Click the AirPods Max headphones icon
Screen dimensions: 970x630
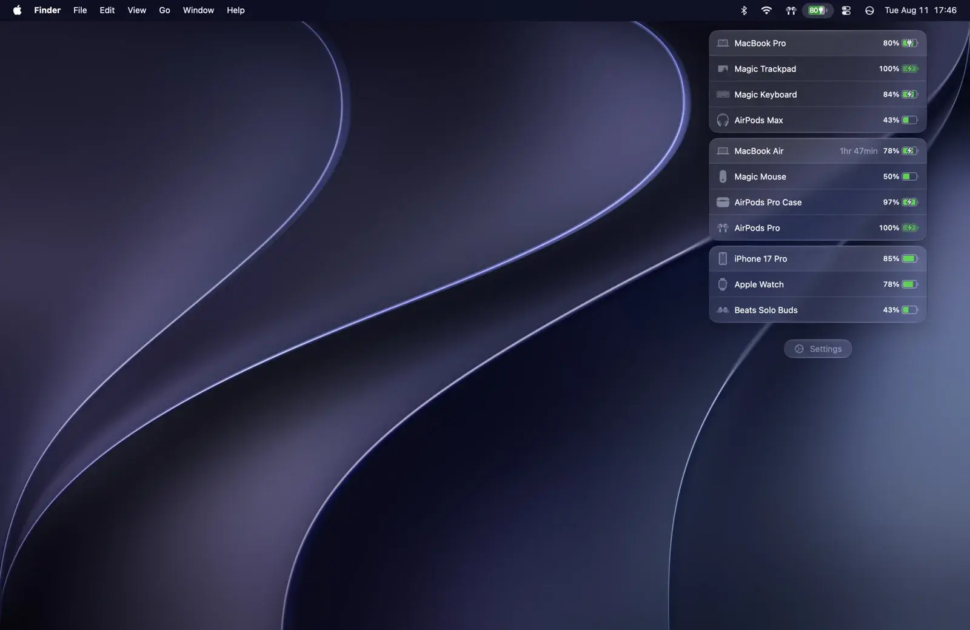tap(723, 120)
